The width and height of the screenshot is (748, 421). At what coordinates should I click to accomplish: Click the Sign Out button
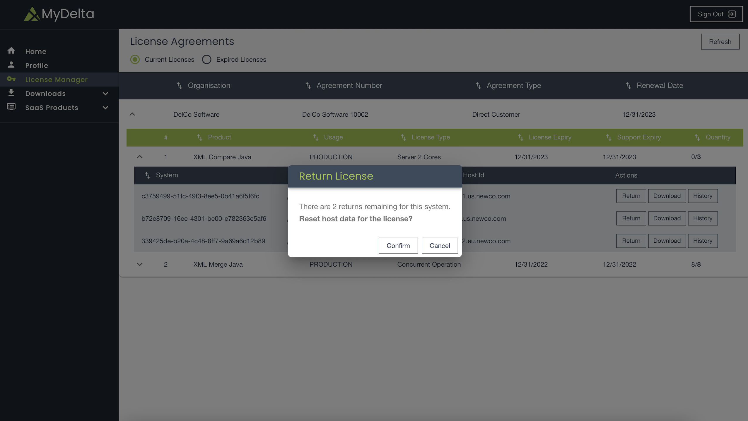point(716,14)
